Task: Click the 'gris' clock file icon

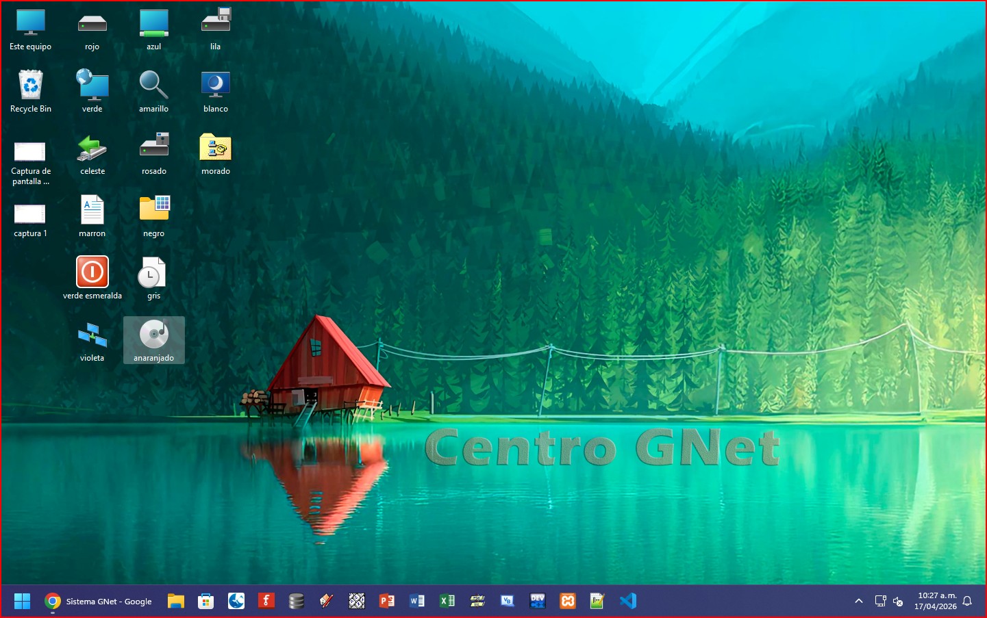Action: pos(153,272)
